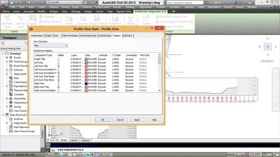Viewport: 280px width, 157px height.
Task: Toggle visibility lightbulb for Right Axis
Action: (58, 83)
